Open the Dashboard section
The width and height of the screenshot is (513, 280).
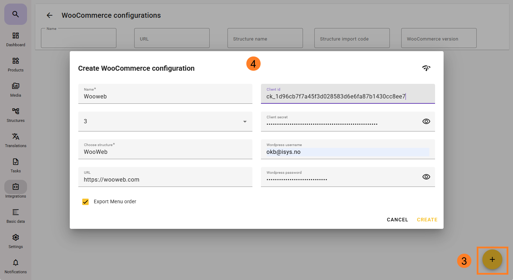pos(16,39)
